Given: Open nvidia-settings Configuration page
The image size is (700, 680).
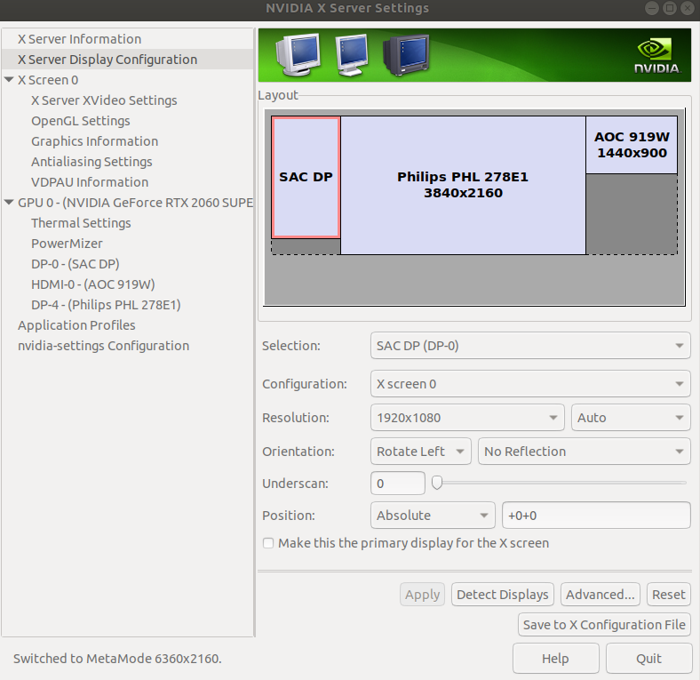Looking at the screenshot, I should click(103, 346).
